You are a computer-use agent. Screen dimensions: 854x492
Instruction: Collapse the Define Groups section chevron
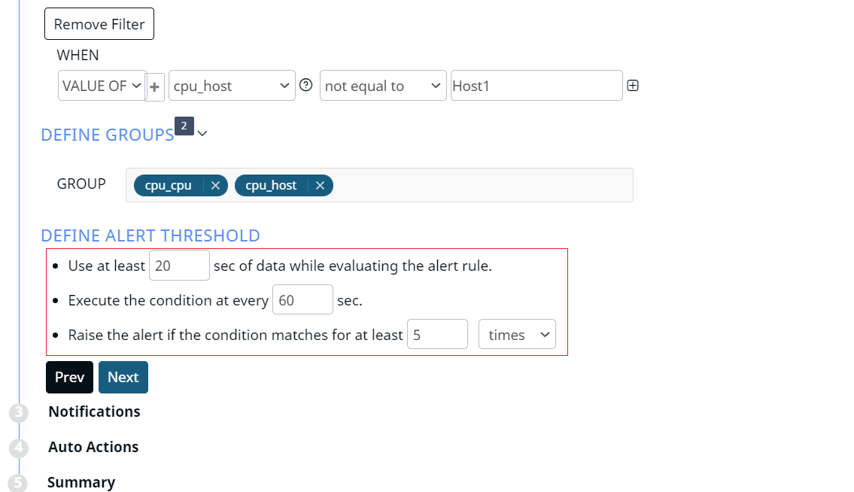(202, 133)
